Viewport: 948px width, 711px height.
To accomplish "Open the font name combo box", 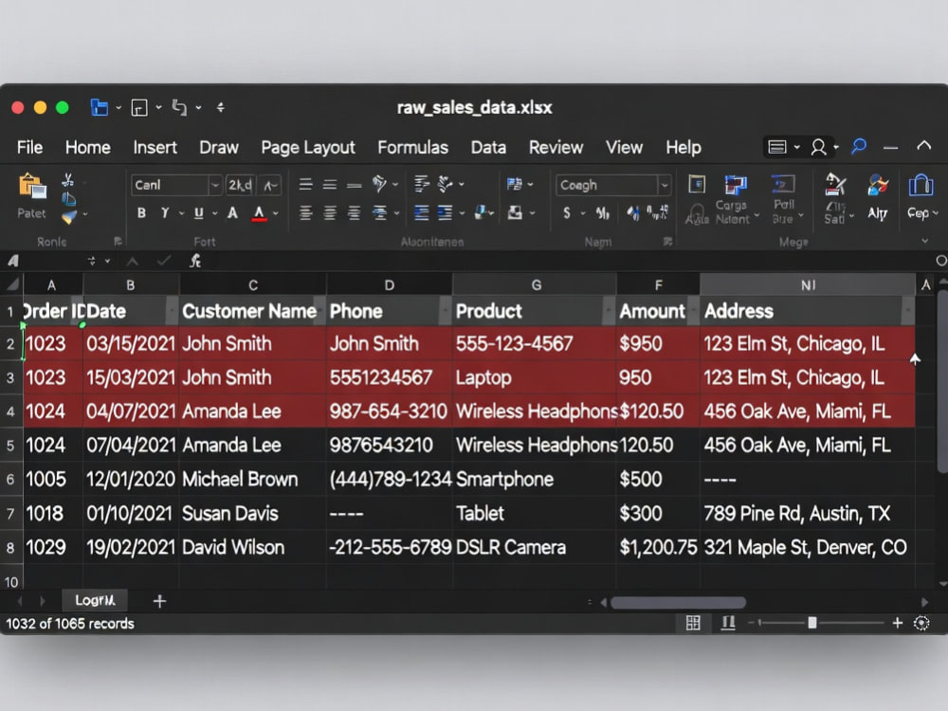I will point(176,185).
